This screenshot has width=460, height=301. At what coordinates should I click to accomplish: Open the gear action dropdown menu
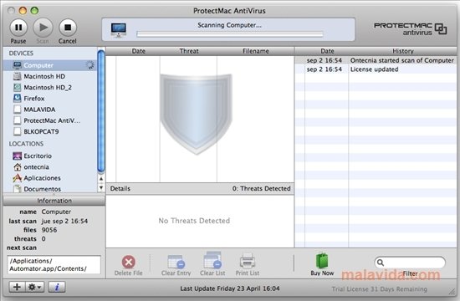(35, 287)
